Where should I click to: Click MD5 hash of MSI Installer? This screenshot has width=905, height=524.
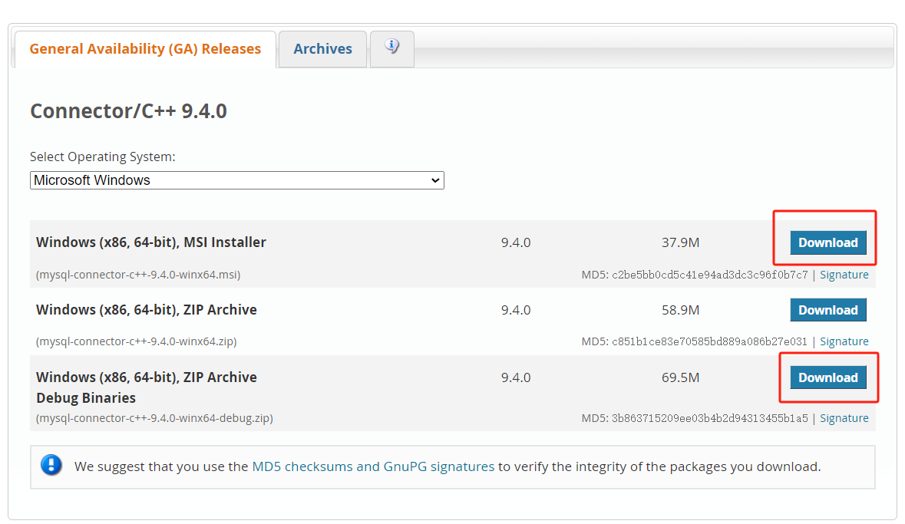pos(709,275)
